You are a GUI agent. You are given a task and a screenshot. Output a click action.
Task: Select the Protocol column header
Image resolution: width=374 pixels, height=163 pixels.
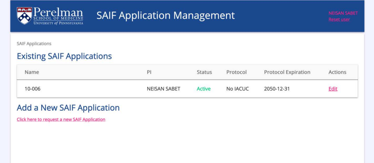tap(236, 72)
